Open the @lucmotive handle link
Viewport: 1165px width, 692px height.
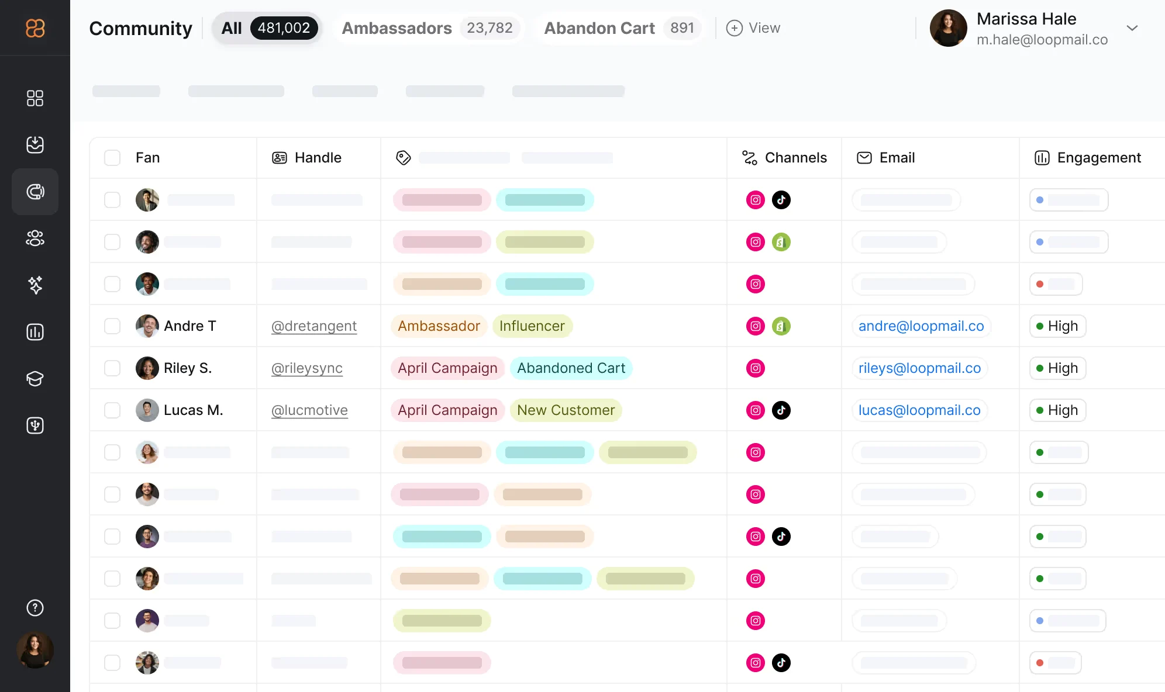(309, 410)
